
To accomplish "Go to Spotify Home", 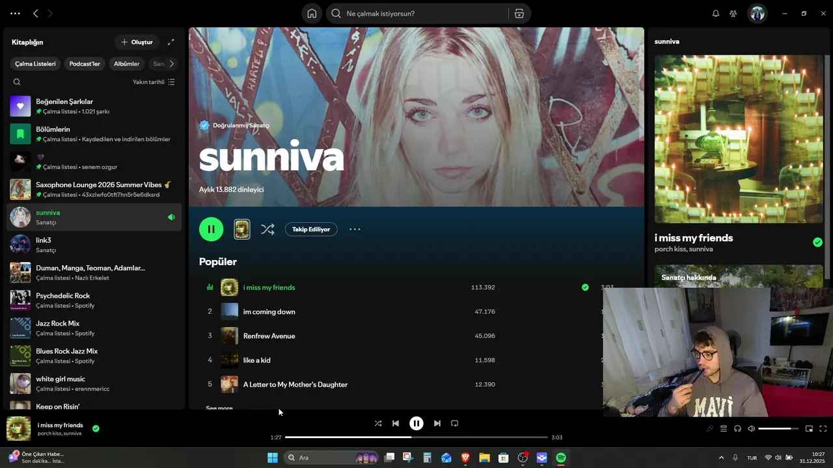I will [312, 14].
